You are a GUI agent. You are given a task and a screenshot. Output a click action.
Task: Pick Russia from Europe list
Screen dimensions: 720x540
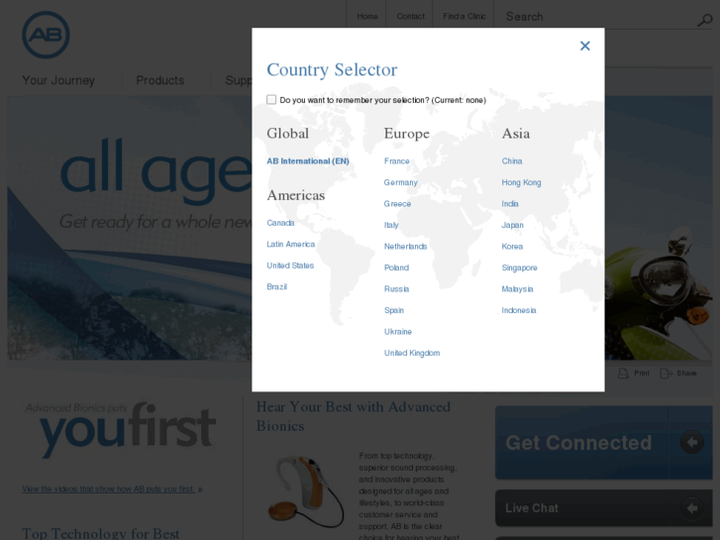click(x=396, y=289)
